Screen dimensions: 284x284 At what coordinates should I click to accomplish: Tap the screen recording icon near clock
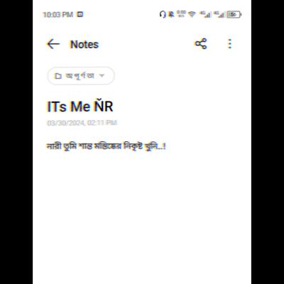[80, 14]
